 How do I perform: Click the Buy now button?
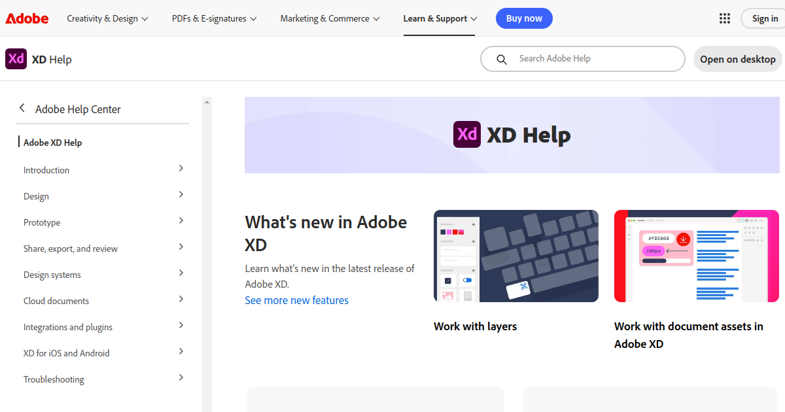[524, 18]
